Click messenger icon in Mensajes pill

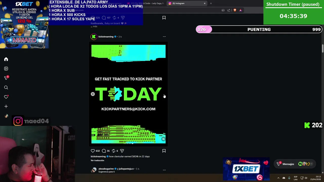click(x=279, y=164)
